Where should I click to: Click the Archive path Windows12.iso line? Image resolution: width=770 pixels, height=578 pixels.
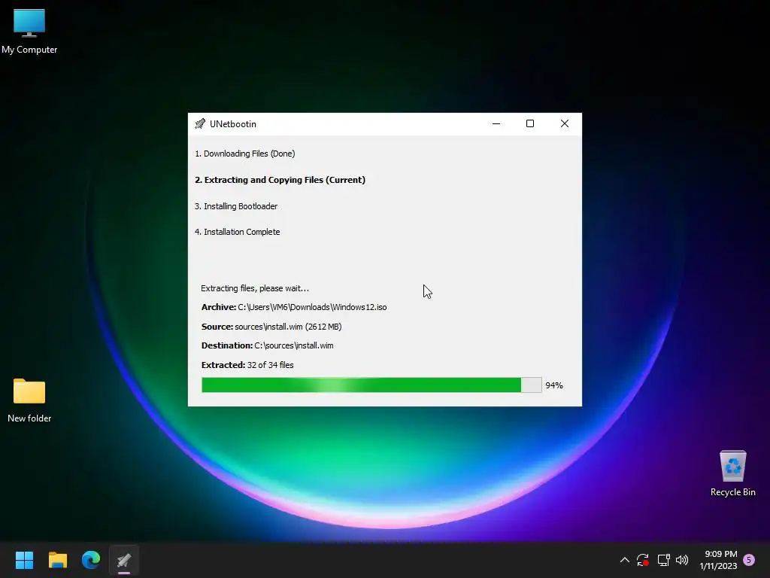[294, 307]
